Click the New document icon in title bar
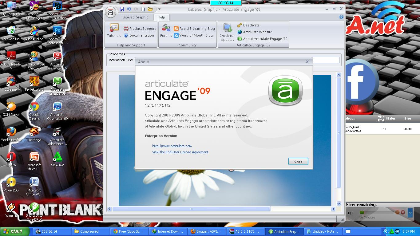The height and width of the screenshot is (236, 420). 143,9
